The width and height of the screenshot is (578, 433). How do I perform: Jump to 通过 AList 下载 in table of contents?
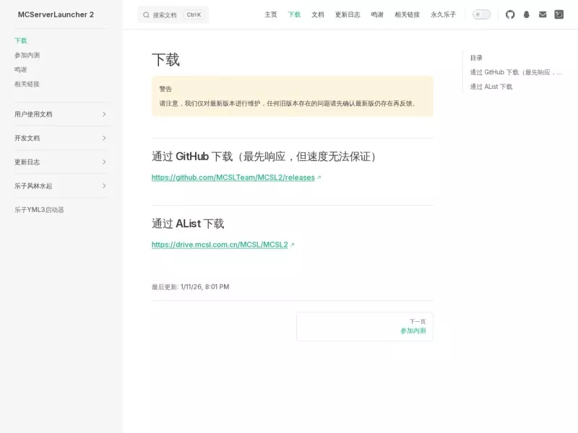(x=491, y=87)
